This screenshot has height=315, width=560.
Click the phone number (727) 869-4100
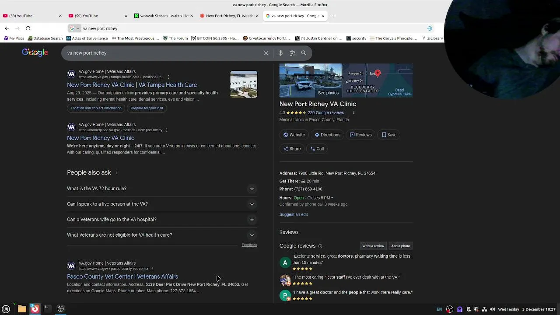pyautogui.click(x=308, y=189)
